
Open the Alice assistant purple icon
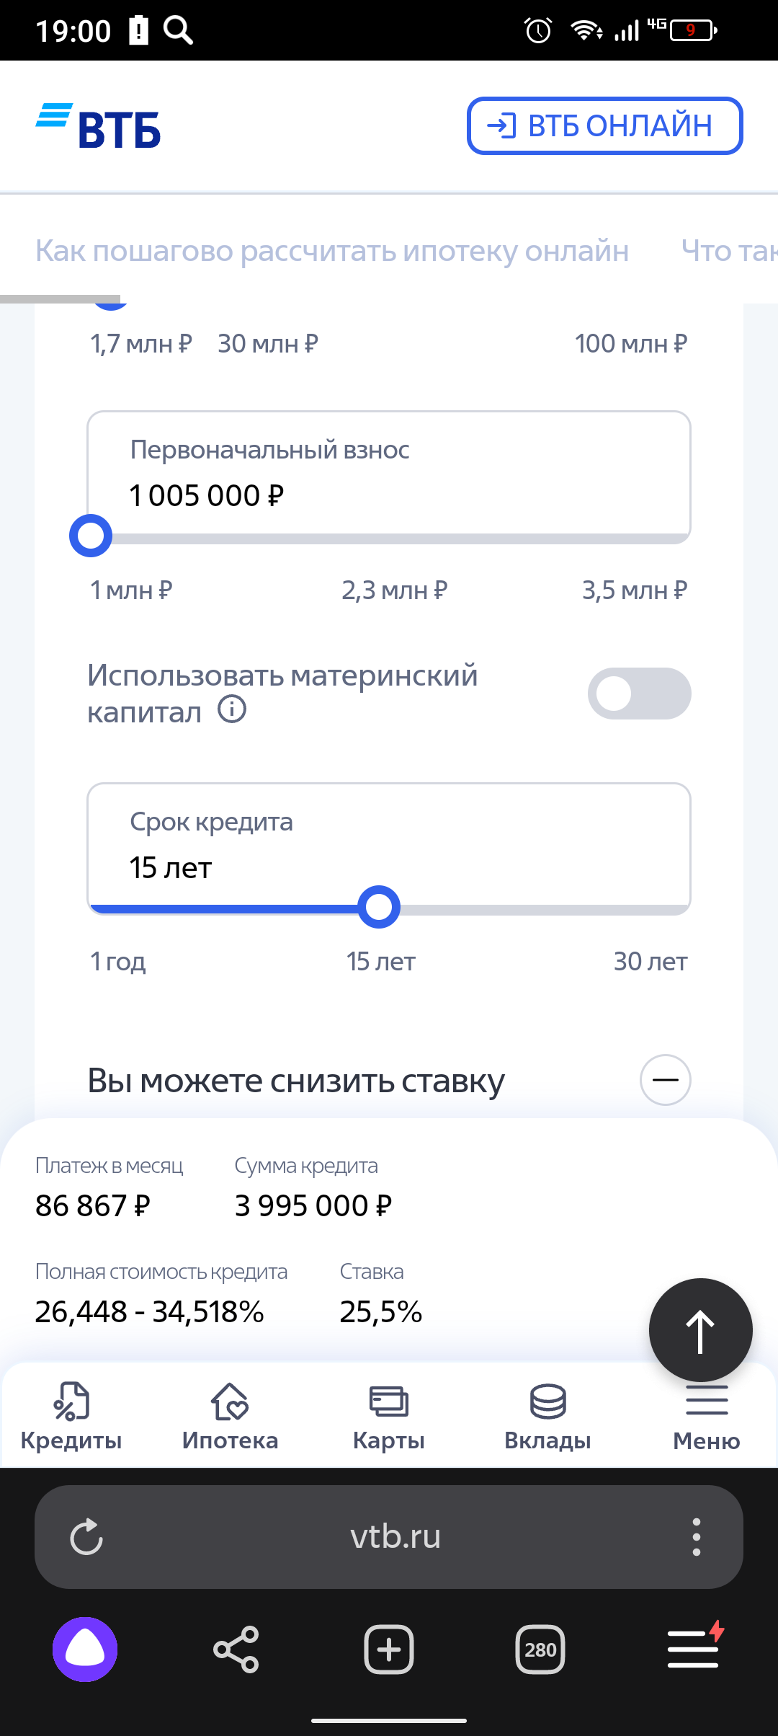coord(85,1649)
